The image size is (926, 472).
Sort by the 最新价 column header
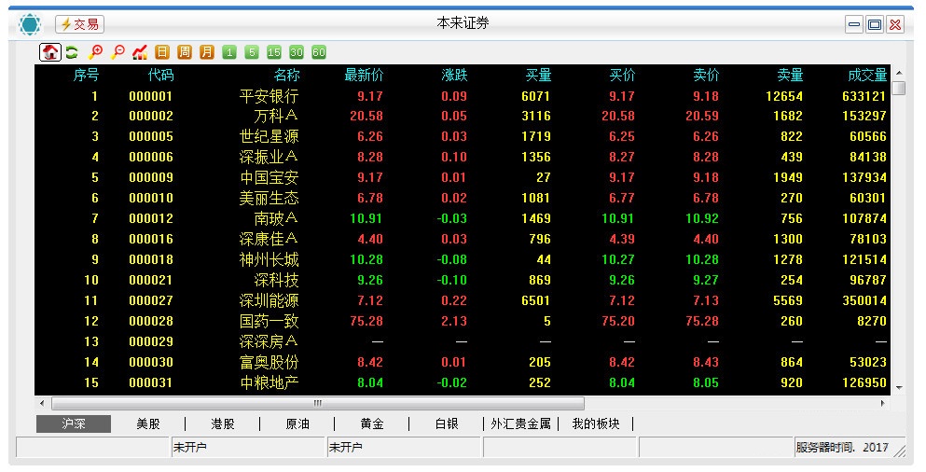(364, 75)
